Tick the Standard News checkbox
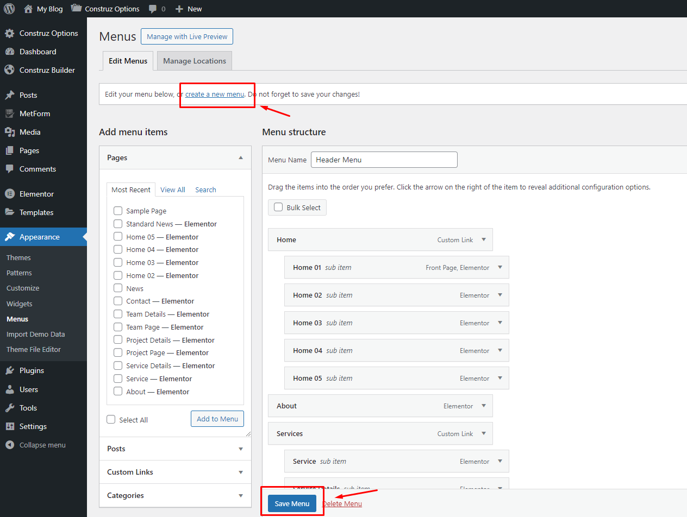 [118, 224]
